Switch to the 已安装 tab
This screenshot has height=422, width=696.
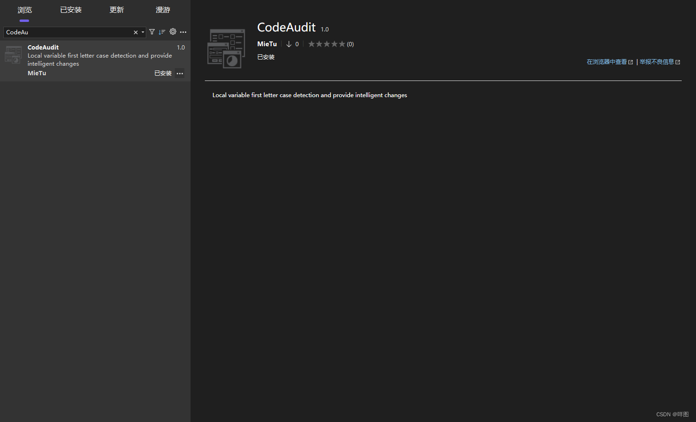pyautogui.click(x=71, y=10)
